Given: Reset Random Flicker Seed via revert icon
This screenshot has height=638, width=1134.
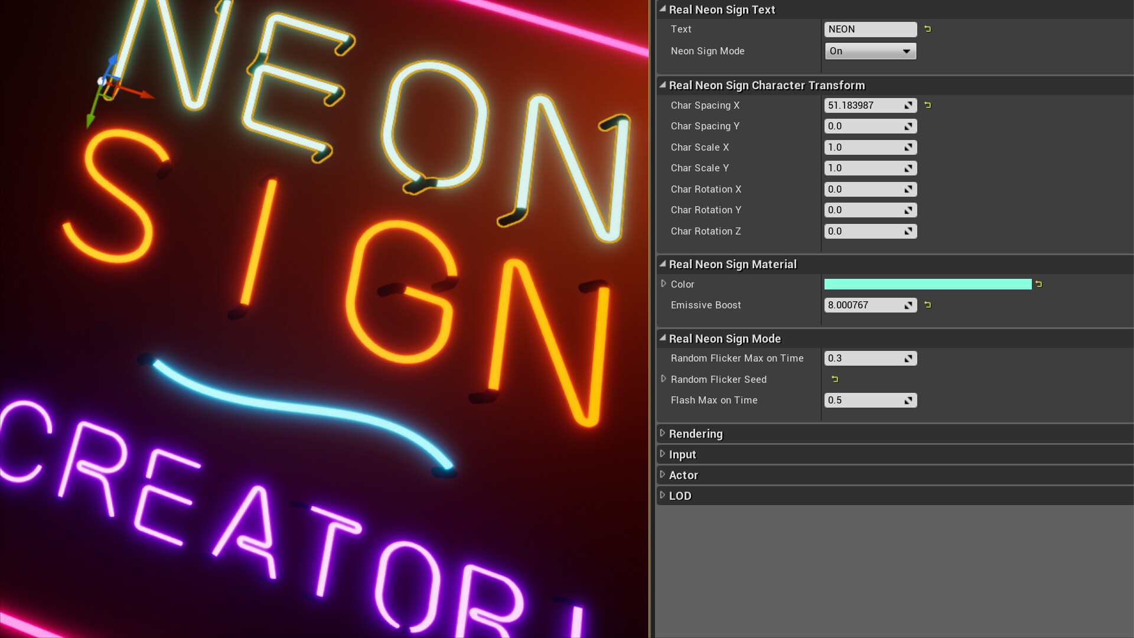Looking at the screenshot, I should coord(835,379).
